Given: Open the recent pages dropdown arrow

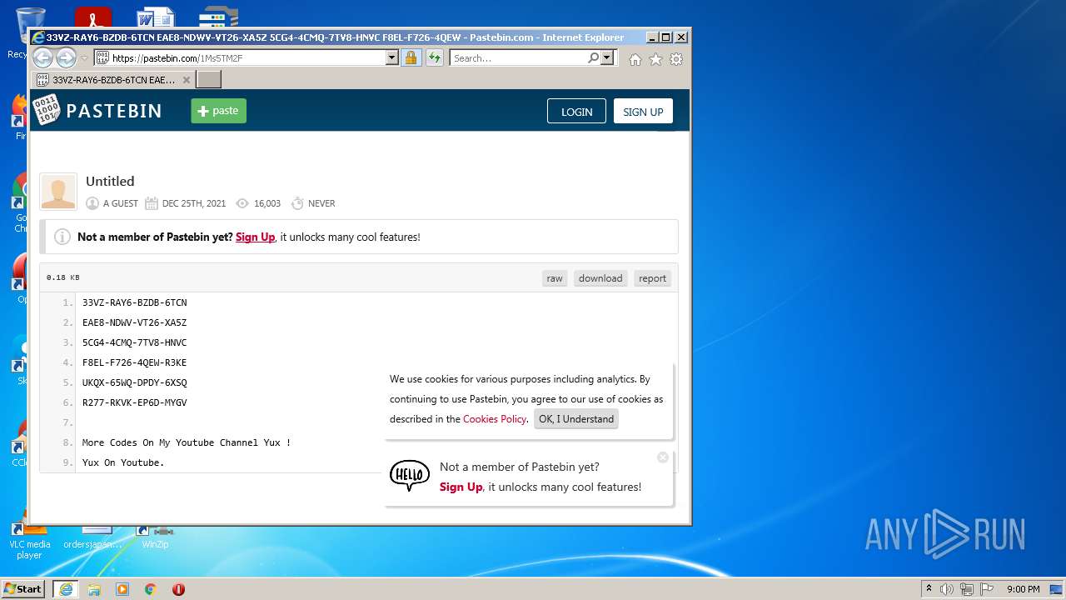Looking at the screenshot, I should click(84, 58).
